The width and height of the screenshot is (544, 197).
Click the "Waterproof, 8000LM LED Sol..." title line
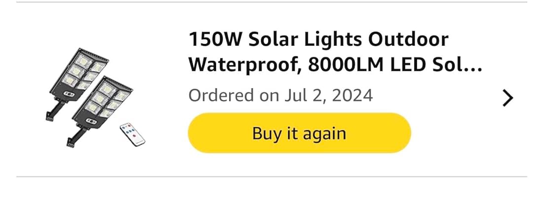[x=336, y=65]
